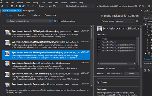152x96 pixels.
Task: Open debug target device dropdown arrow
Action: (x=145, y=6)
